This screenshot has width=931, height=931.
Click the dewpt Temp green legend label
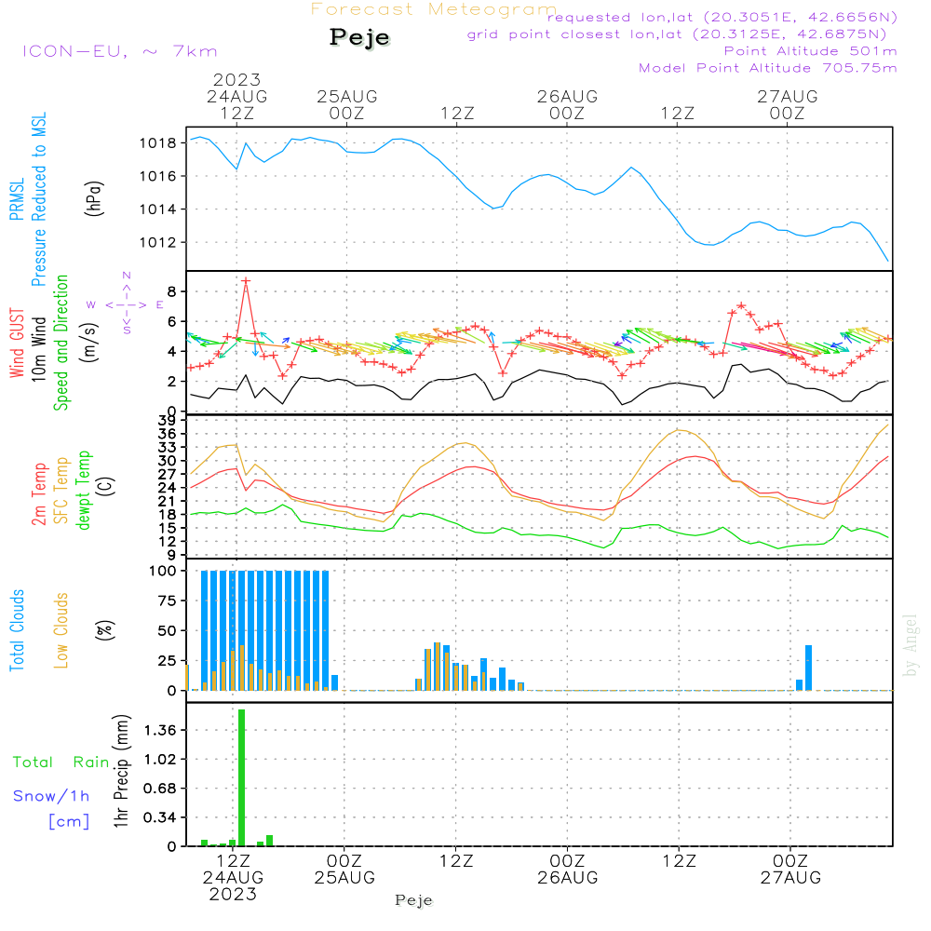point(85,490)
